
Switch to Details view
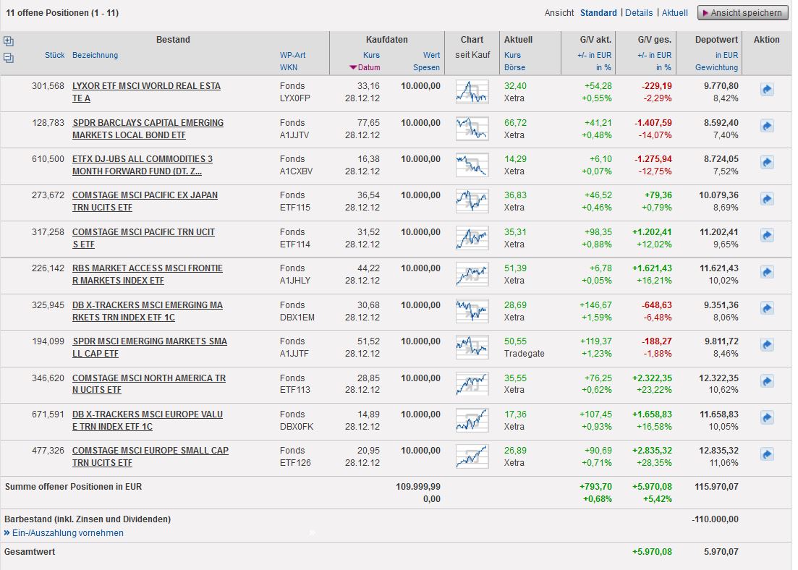638,13
